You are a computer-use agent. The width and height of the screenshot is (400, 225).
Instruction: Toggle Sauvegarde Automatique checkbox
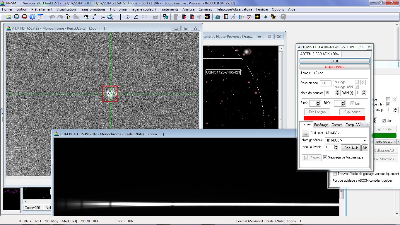coord(325,157)
